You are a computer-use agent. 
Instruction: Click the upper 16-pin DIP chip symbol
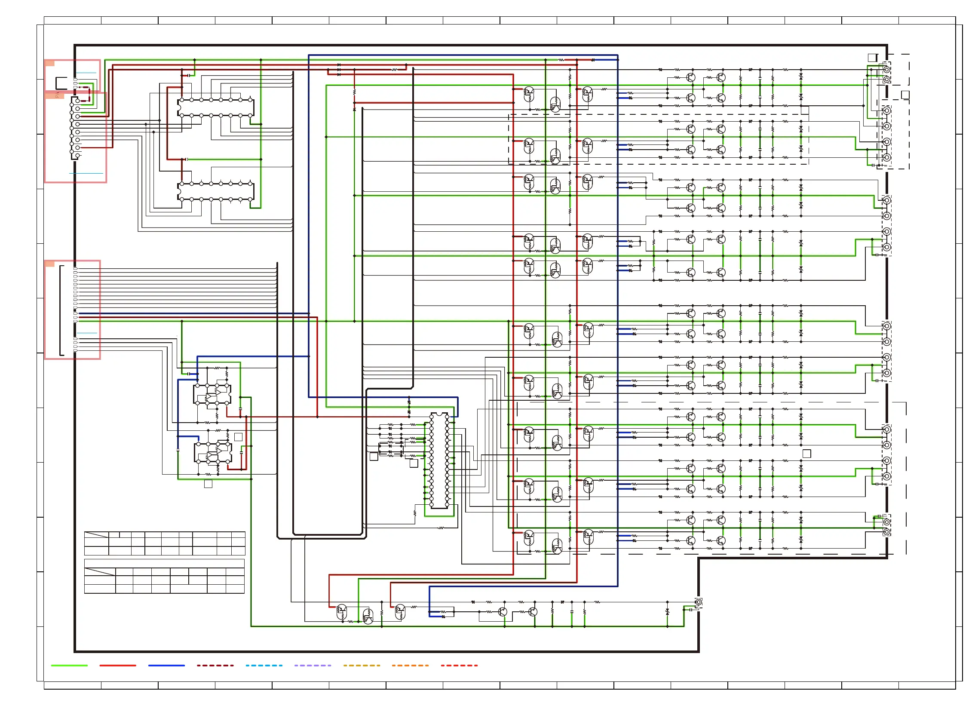click(216, 108)
